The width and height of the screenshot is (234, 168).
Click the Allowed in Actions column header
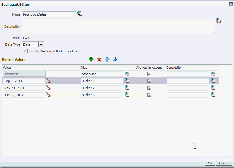(149, 68)
